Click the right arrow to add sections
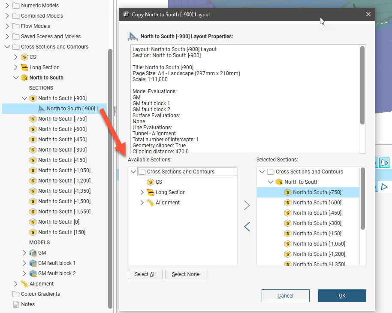This screenshot has width=392, height=313. pyautogui.click(x=247, y=205)
